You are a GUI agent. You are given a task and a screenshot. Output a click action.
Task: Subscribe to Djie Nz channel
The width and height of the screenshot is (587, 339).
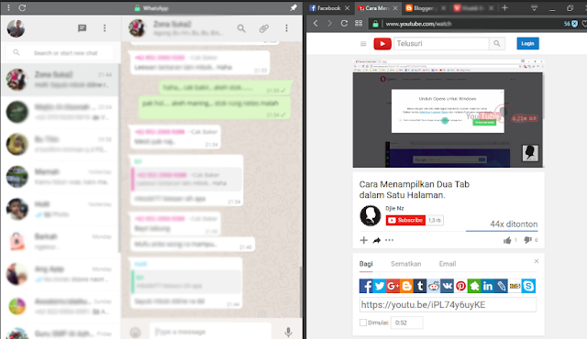(x=405, y=220)
